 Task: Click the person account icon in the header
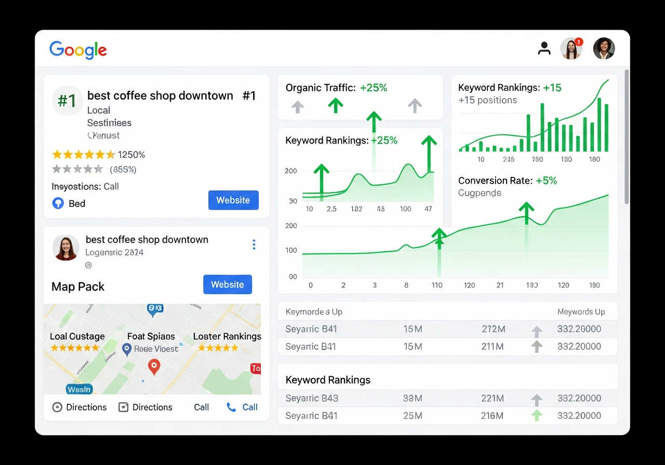(x=544, y=48)
